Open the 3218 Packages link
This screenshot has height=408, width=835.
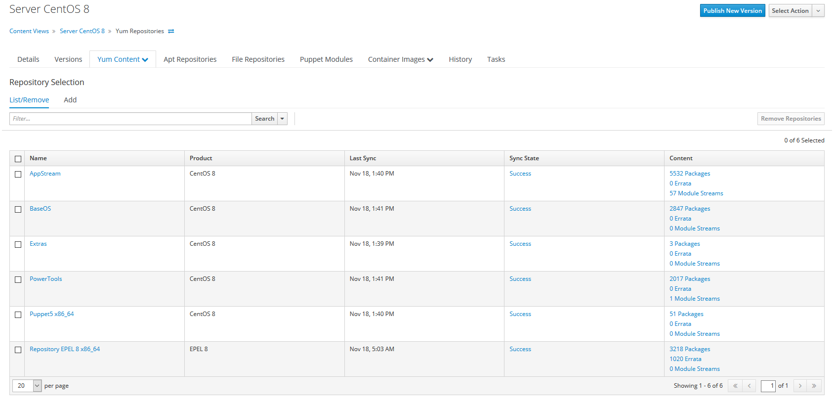click(x=690, y=349)
